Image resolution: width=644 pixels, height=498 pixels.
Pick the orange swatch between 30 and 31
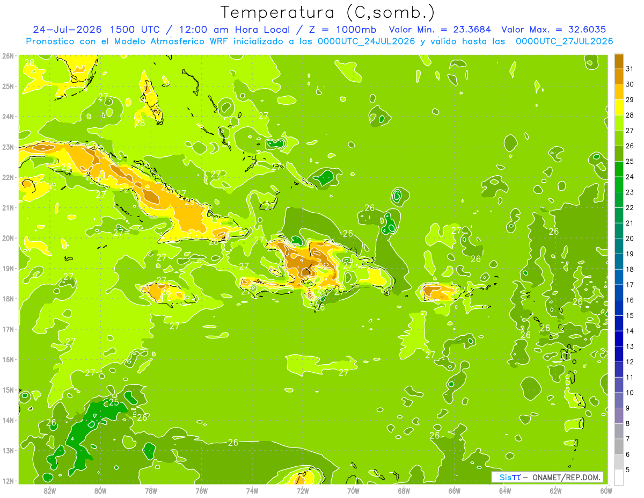[x=619, y=77]
